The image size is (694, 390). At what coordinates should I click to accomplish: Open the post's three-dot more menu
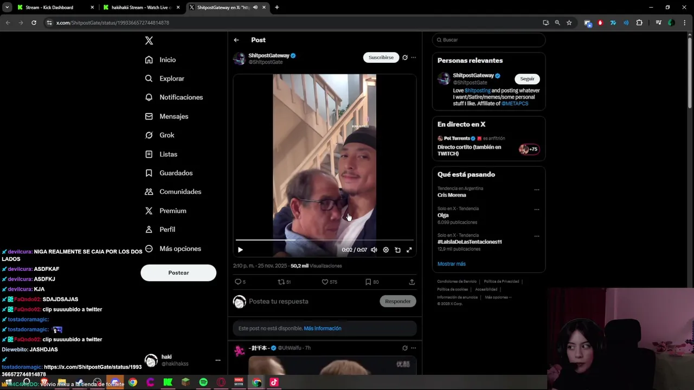414,57
